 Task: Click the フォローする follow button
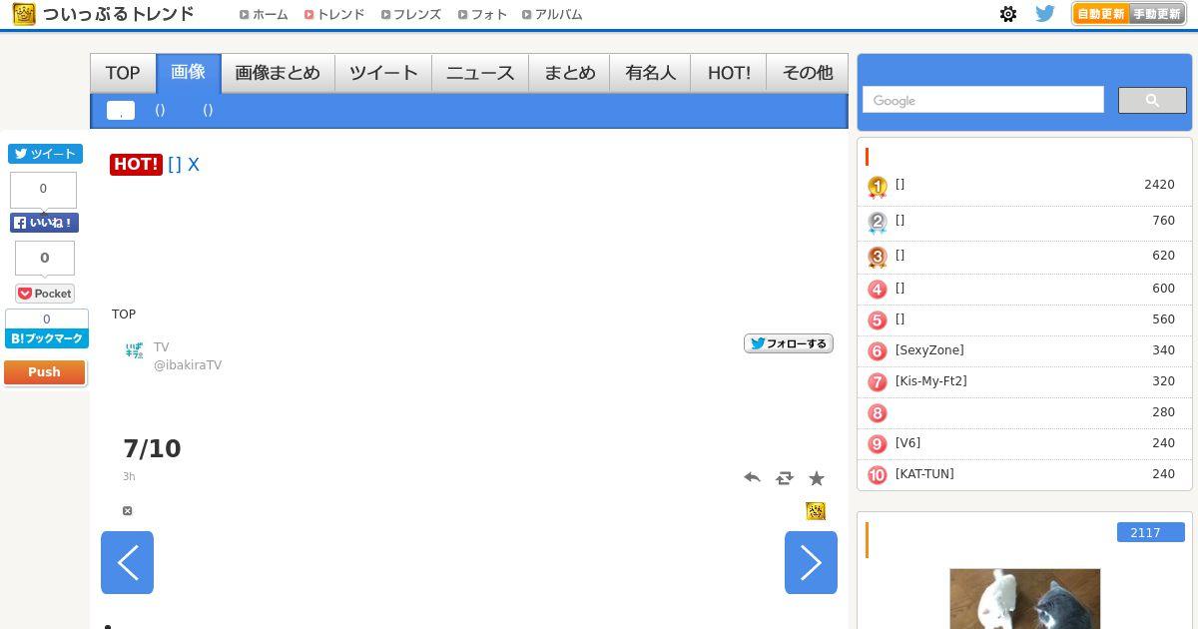[789, 343]
